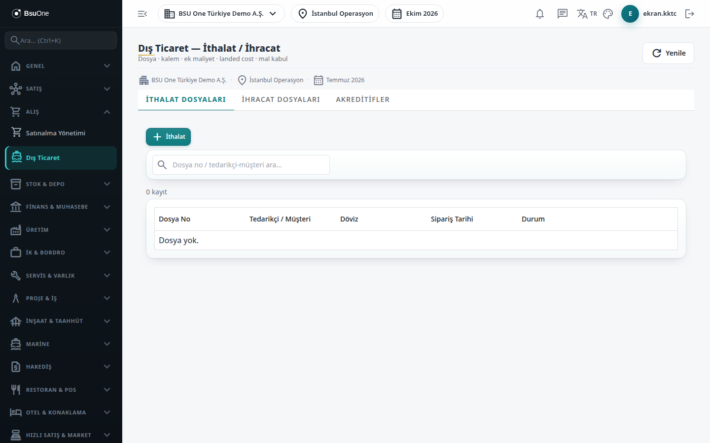710x443 pixels.
Task: Open the notifications bell
Action: tap(540, 14)
